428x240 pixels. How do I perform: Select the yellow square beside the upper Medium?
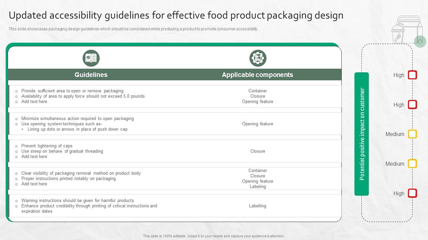[412, 134]
